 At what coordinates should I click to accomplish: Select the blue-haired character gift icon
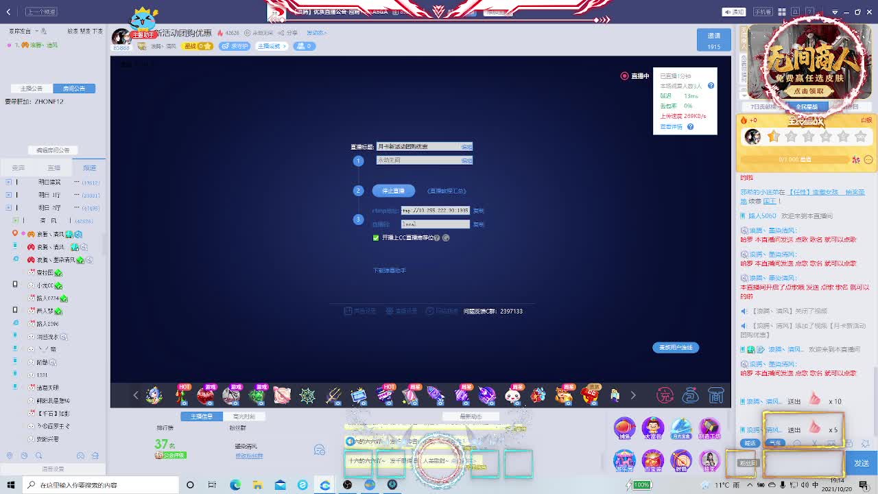pos(154,395)
